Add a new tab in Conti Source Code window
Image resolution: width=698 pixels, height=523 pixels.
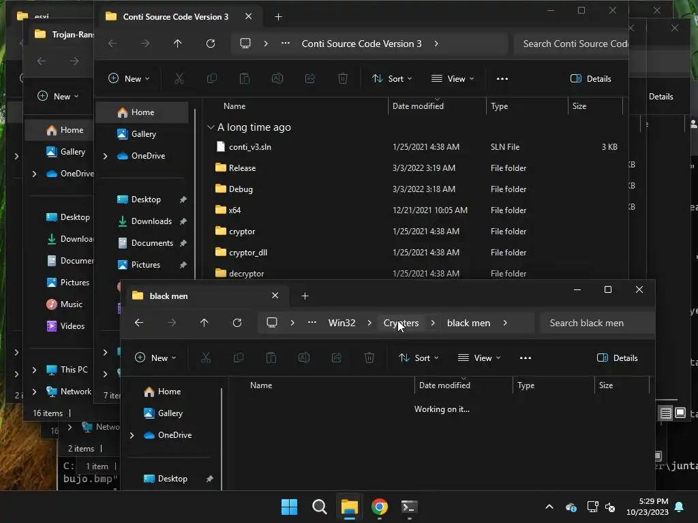[278, 17]
